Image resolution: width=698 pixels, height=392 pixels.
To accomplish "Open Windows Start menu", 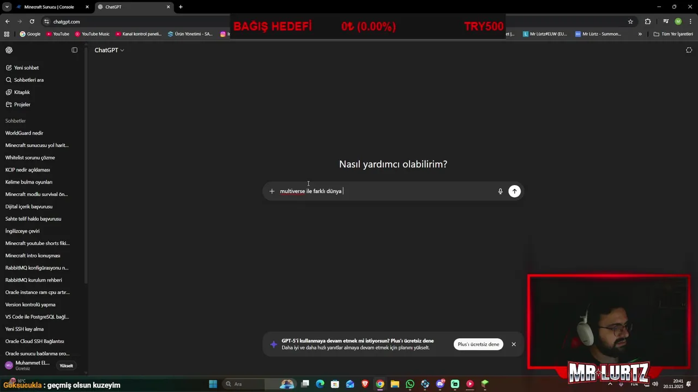I will (x=213, y=384).
